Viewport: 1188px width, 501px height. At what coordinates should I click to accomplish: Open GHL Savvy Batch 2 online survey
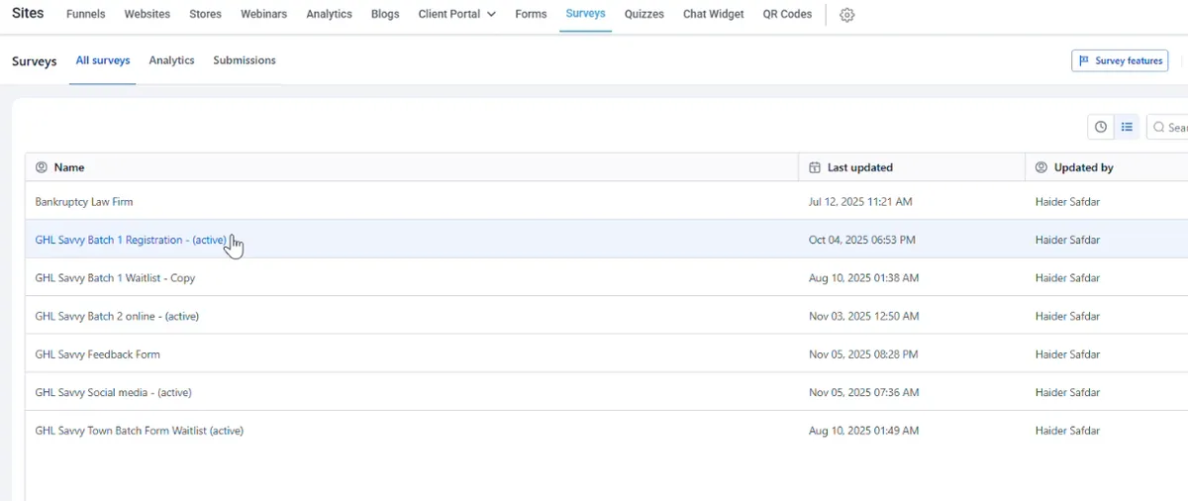click(x=117, y=316)
